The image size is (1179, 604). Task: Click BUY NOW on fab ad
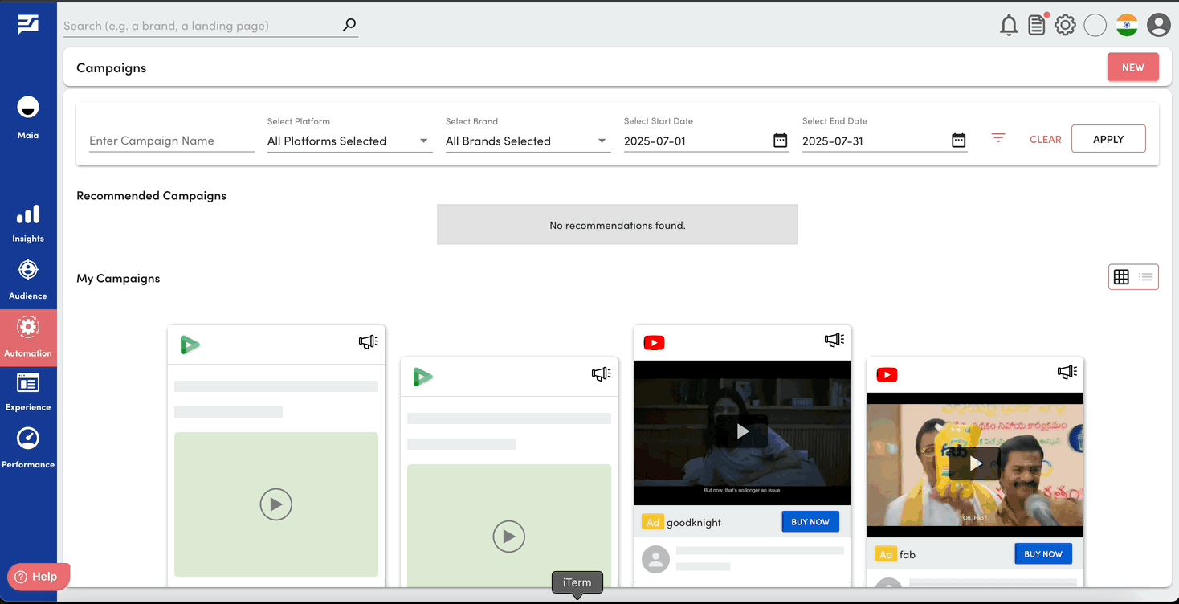[1043, 554]
